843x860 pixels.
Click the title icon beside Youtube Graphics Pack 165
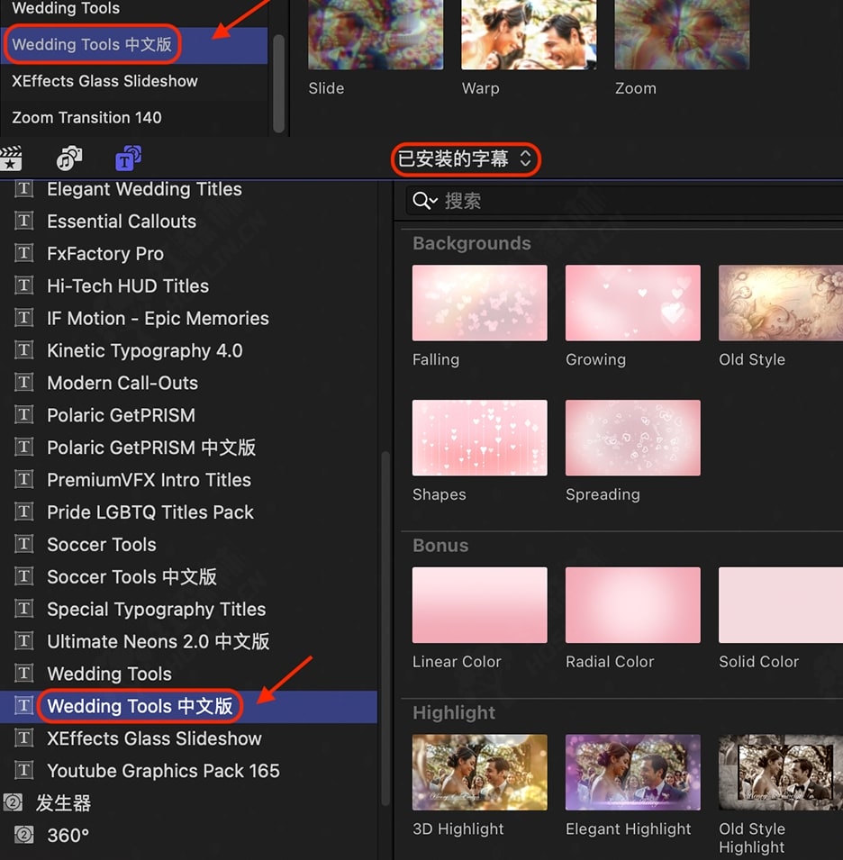point(23,771)
